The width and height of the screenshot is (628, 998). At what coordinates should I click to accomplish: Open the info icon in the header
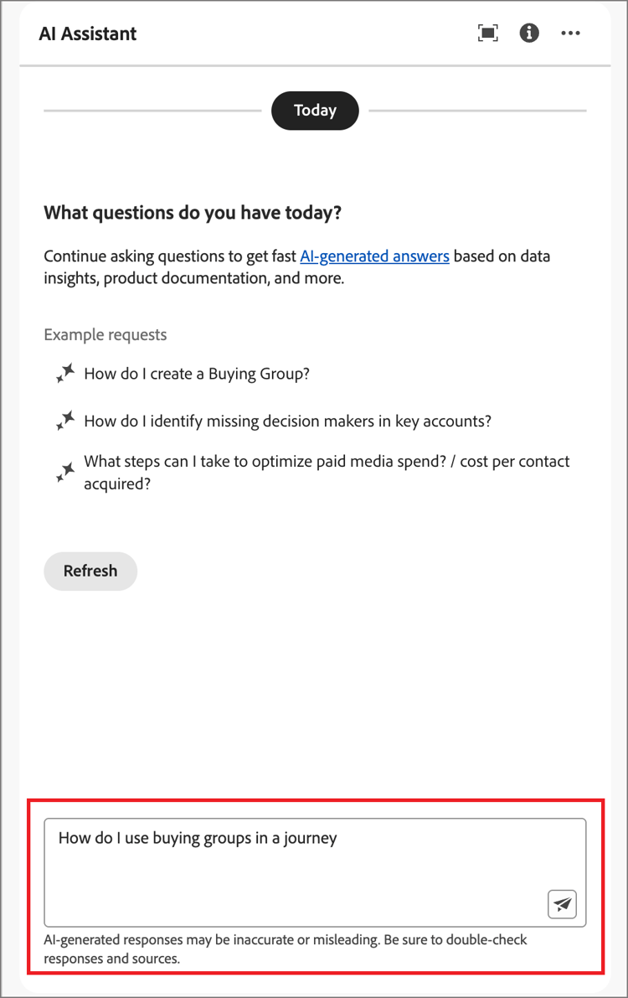click(529, 34)
